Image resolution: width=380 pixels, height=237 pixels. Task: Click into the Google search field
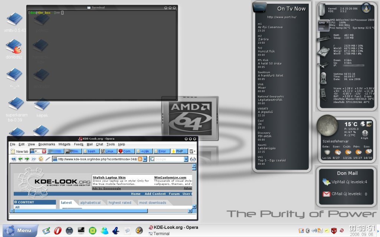tap(169, 159)
